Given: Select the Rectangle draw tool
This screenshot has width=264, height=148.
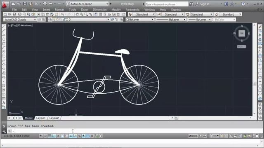Looking at the screenshot, I should tap(4, 44).
